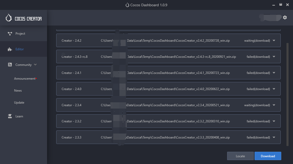The height and width of the screenshot is (164, 293).
Task: Open the Announcement page
Action: (25, 79)
